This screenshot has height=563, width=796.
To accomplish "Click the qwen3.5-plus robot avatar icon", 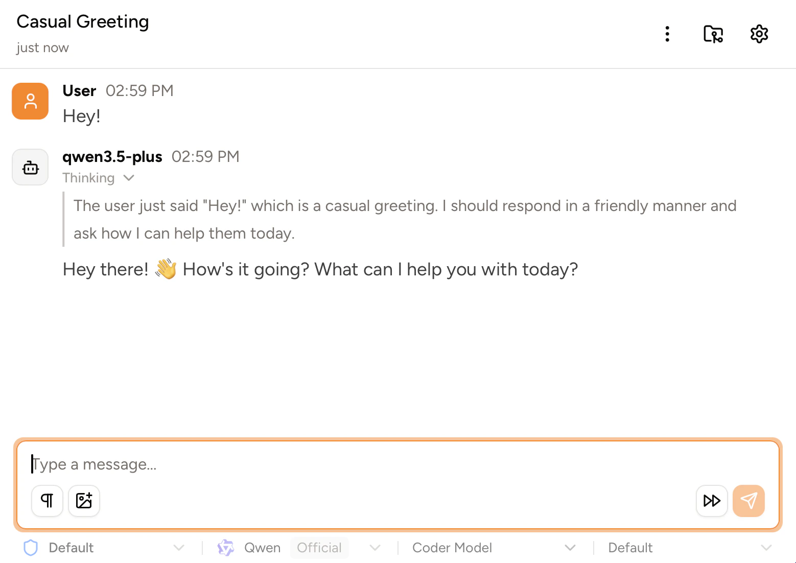I will [x=30, y=167].
